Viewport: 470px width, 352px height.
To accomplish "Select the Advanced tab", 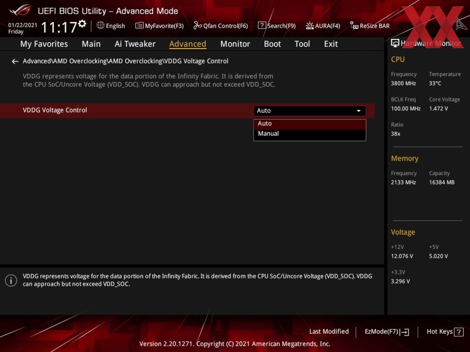I will coord(188,44).
